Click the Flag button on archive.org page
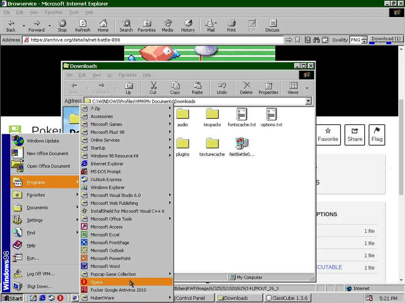Image resolution: width=405 pixels, height=303 pixels. (377, 135)
